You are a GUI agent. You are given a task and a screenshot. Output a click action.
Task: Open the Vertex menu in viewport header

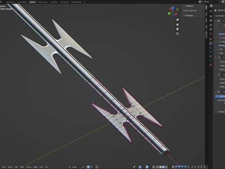tap(29, 167)
